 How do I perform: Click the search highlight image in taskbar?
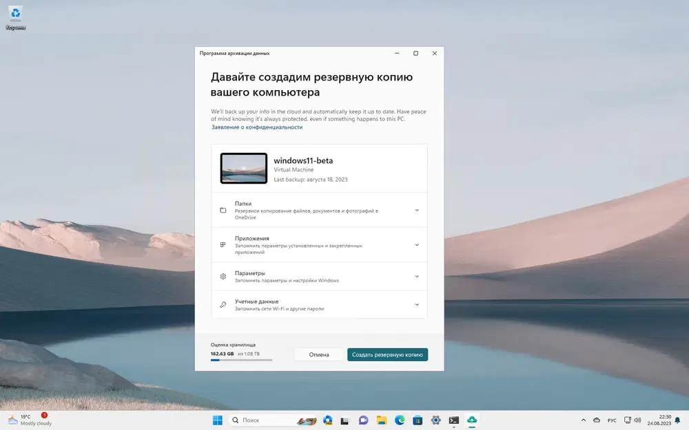coord(307,420)
